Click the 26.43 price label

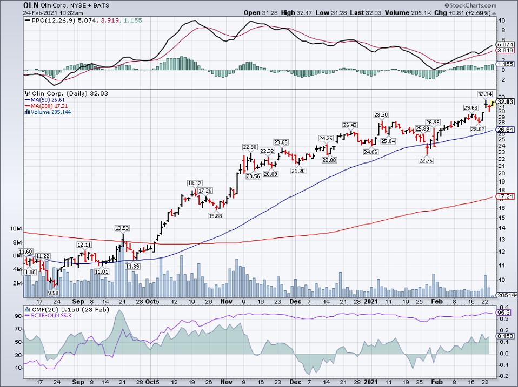pyautogui.click(x=350, y=125)
